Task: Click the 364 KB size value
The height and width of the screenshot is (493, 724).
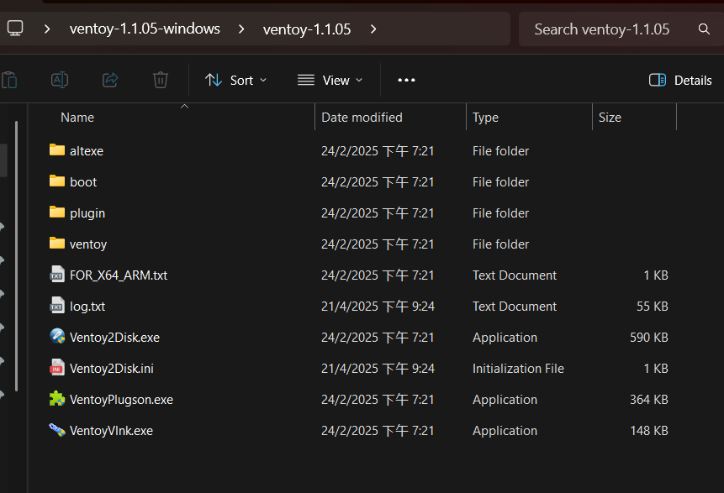Action: coord(648,400)
